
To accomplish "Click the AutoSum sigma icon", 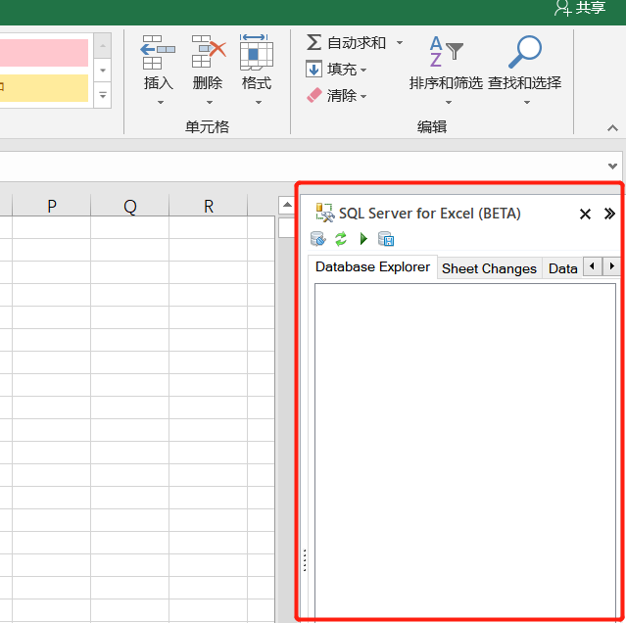I will pyautogui.click(x=313, y=42).
